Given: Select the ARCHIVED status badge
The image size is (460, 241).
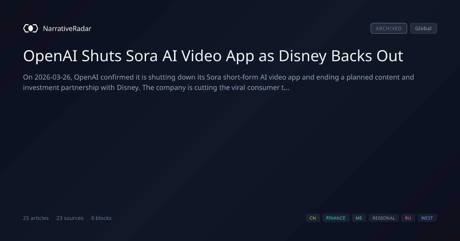Looking at the screenshot, I should click(389, 28).
